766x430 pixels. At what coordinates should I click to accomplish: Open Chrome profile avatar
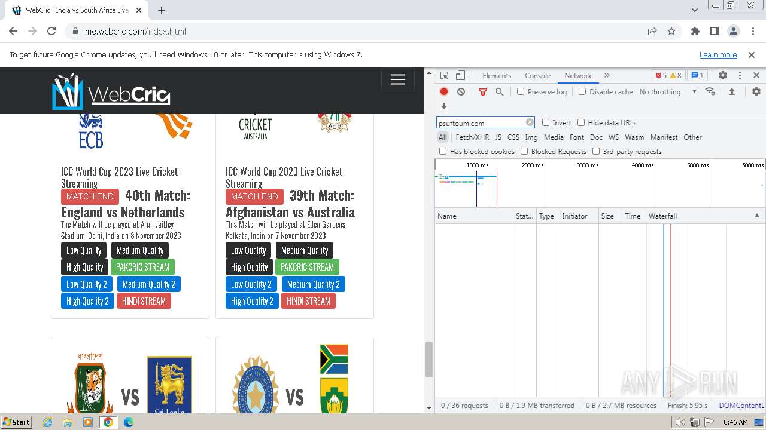tap(734, 31)
